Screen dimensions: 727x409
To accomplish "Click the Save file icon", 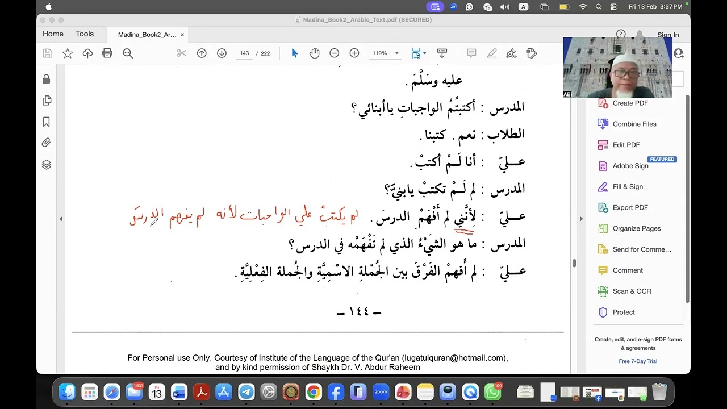I will [x=48, y=53].
